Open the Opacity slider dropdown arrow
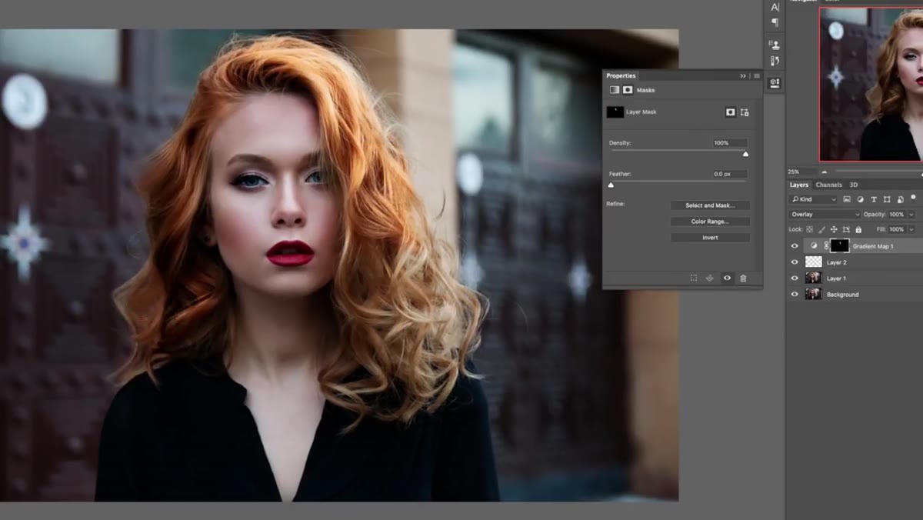This screenshot has height=520, width=923. [911, 215]
